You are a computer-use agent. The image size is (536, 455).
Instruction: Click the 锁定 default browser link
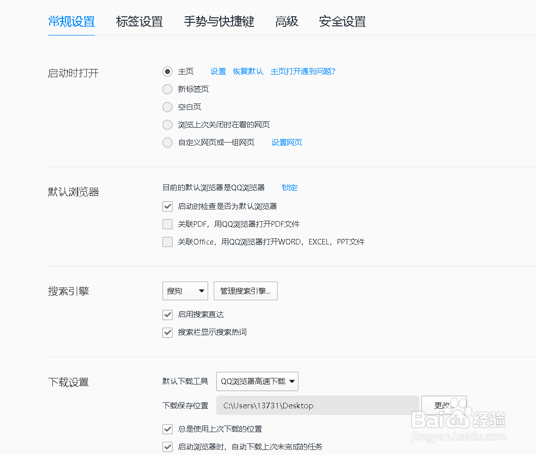click(289, 188)
